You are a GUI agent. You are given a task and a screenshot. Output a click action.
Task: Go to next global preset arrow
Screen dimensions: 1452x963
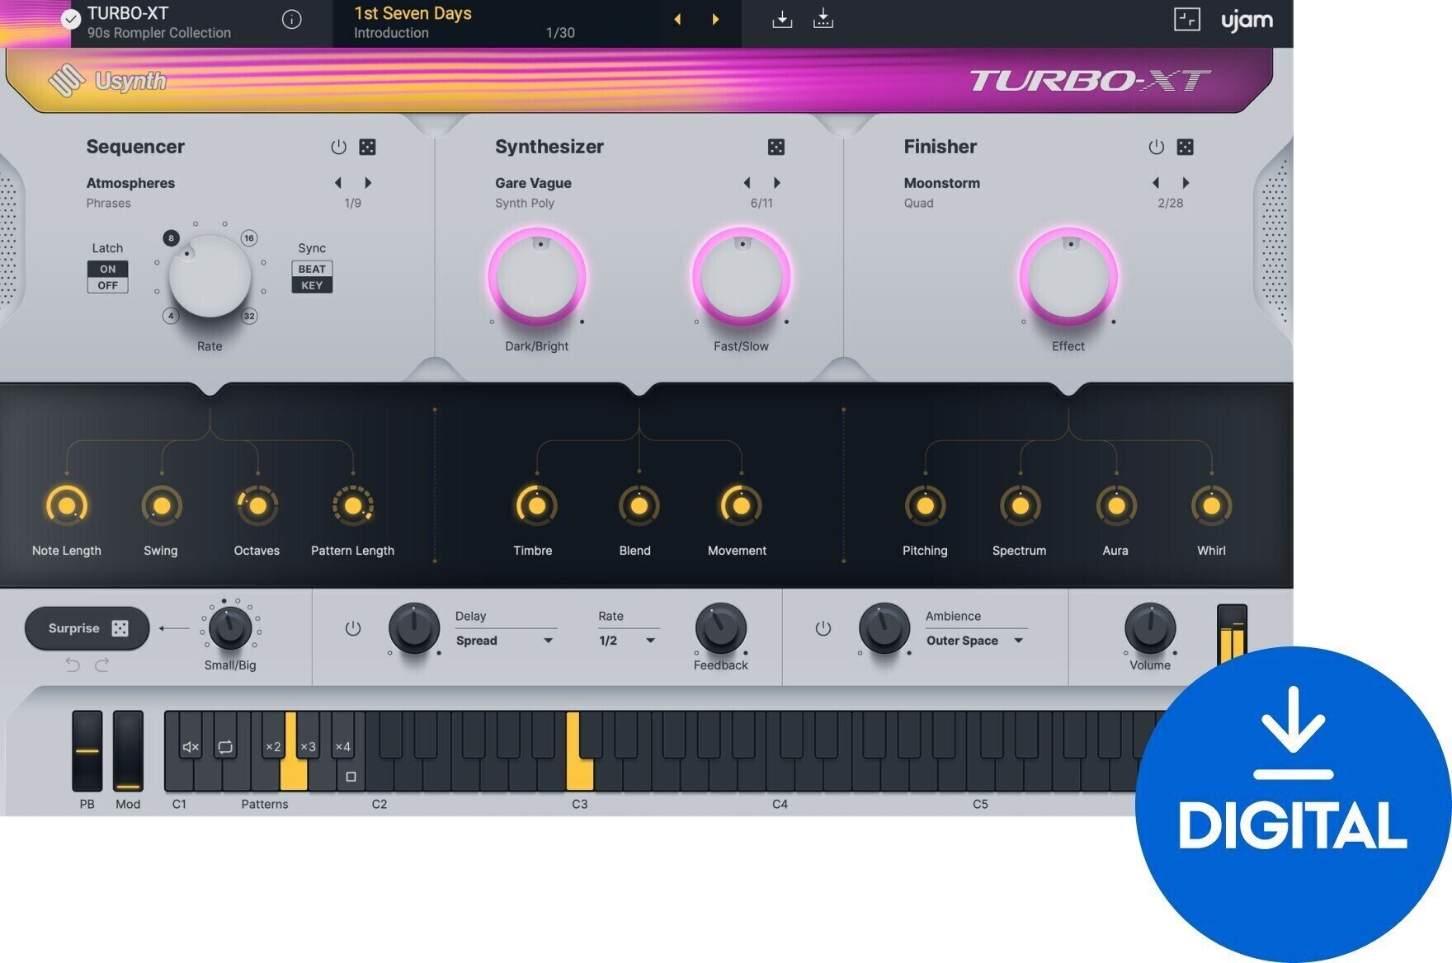pos(715,19)
